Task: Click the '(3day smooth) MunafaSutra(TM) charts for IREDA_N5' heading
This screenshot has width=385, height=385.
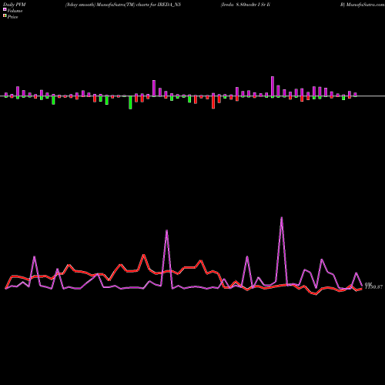Action: coord(123,5)
